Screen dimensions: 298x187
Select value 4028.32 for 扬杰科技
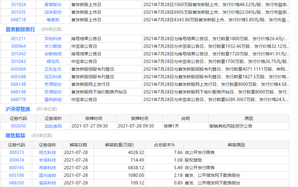136,152
